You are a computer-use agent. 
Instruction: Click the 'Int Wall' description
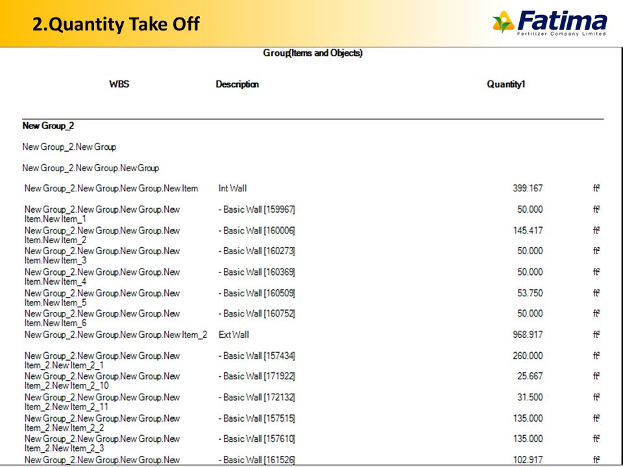(232, 188)
